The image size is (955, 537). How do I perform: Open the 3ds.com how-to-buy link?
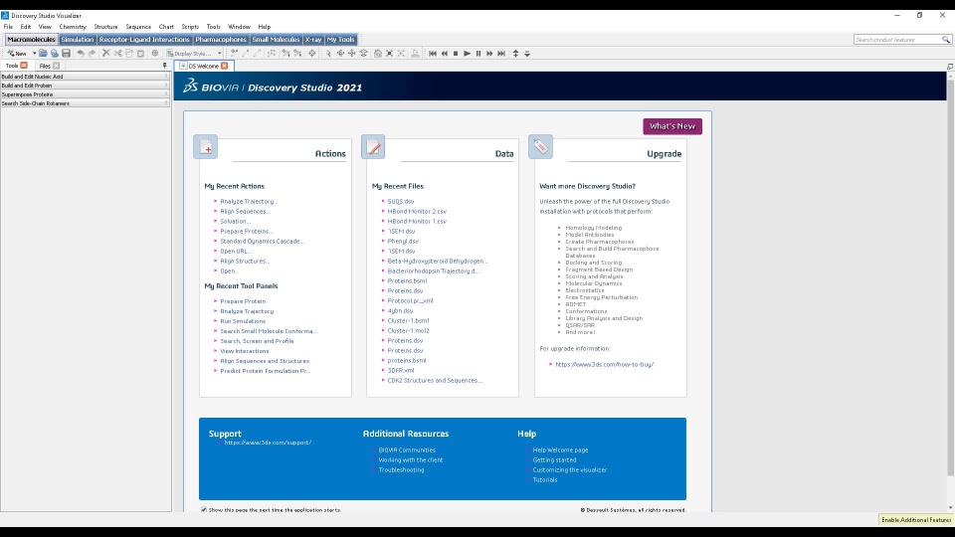coord(604,364)
